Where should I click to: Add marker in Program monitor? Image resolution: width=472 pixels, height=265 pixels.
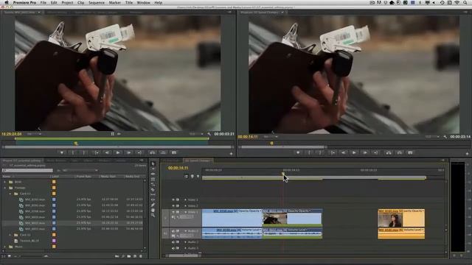[x=298, y=152]
